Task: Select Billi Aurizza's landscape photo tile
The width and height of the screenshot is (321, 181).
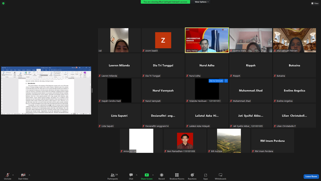Action: tap(229, 141)
